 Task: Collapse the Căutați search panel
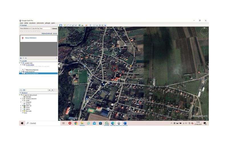pos(20,25)
